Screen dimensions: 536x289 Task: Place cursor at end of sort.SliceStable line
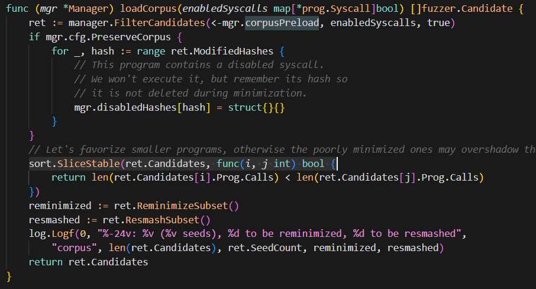337,163
